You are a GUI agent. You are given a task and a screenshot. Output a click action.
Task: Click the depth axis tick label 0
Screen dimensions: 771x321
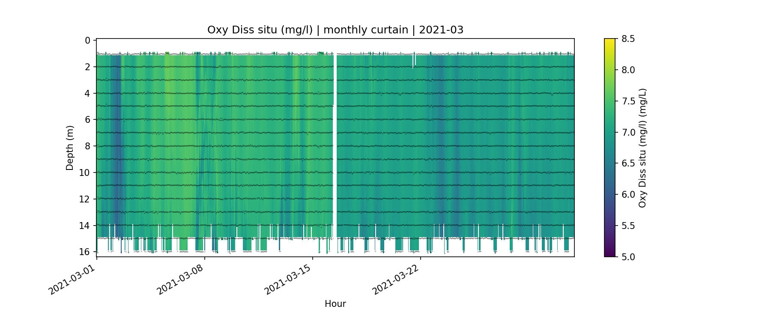(87, 41)
